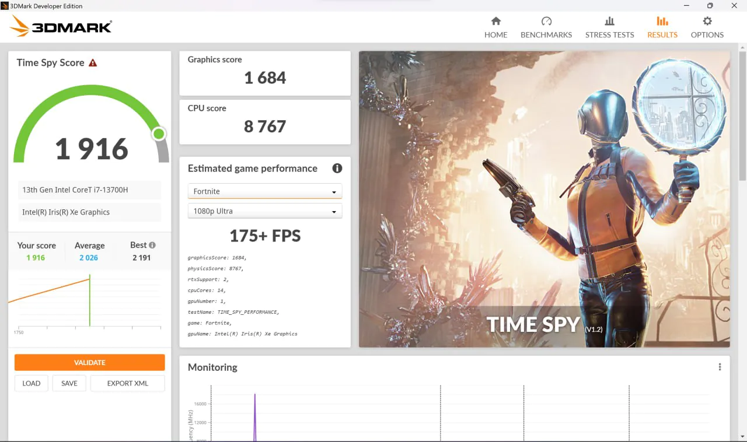
Task: Click the 13th Gen Intel CoreT i7-13700H entry
Action: pyautogui.click(x=89, y=190)
